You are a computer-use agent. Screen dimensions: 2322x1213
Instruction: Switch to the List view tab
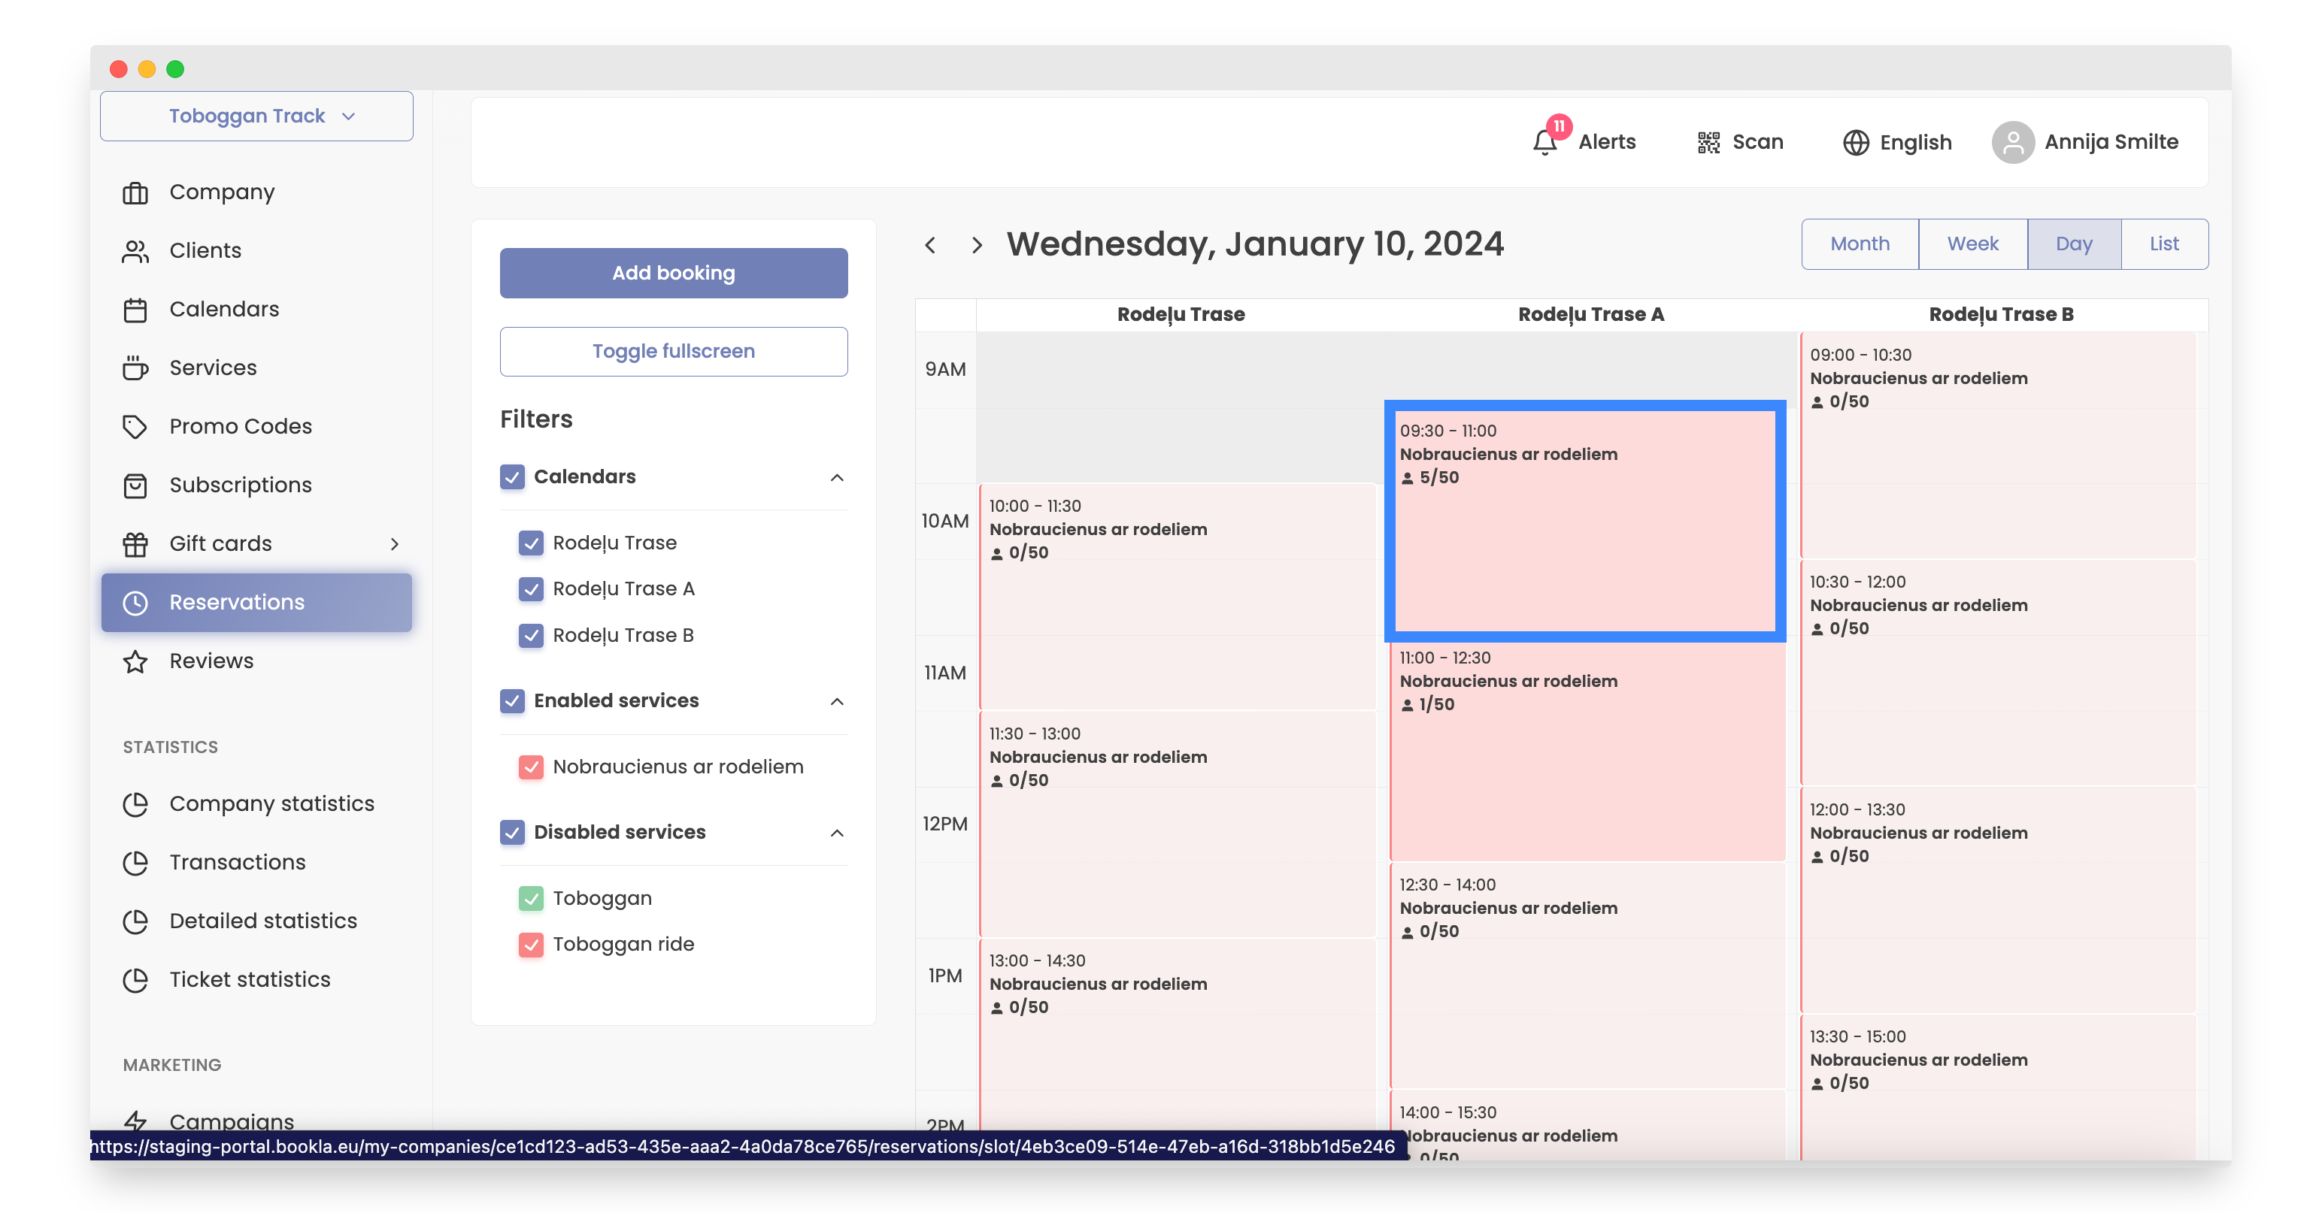click(x=2163, y=244)
